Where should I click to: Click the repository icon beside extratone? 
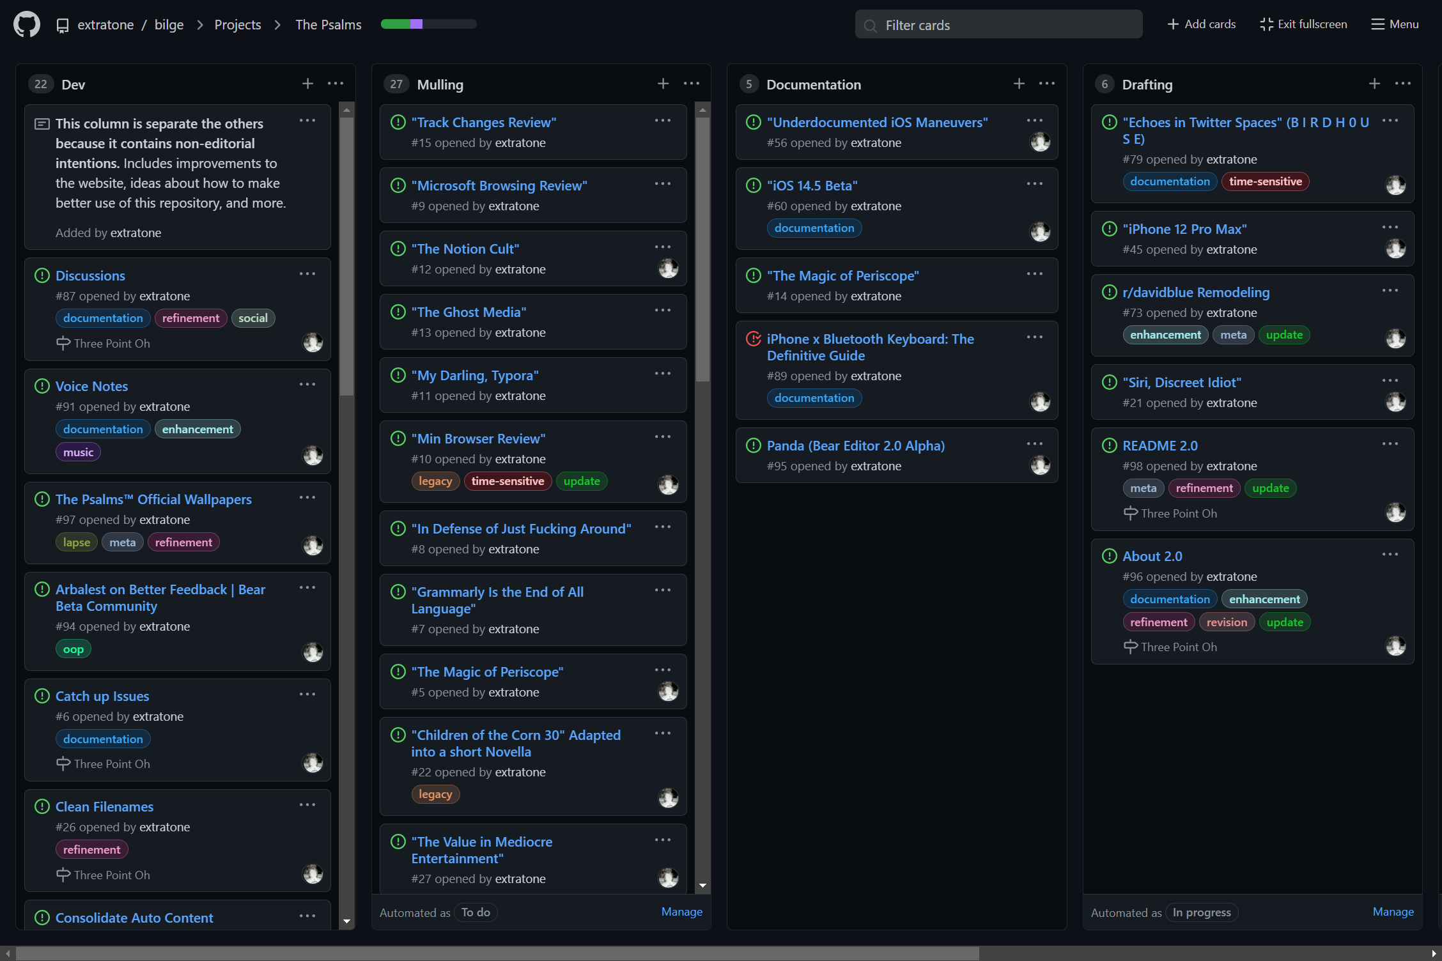(x=63, y=25)
